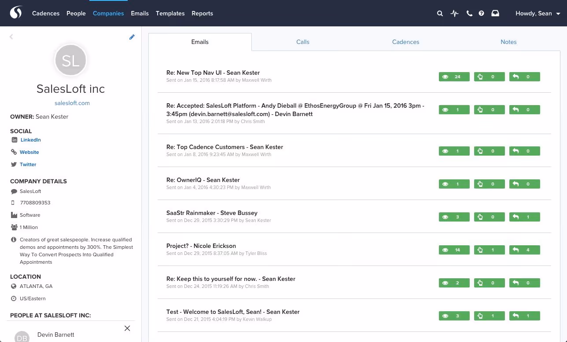
Task: Click clicks badge on Project? Nicole Erickson email
Action: coord(489,250)
